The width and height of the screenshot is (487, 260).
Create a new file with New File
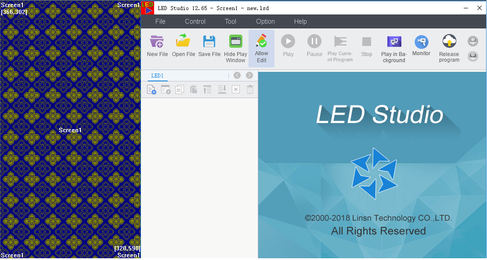coord(157,47)
